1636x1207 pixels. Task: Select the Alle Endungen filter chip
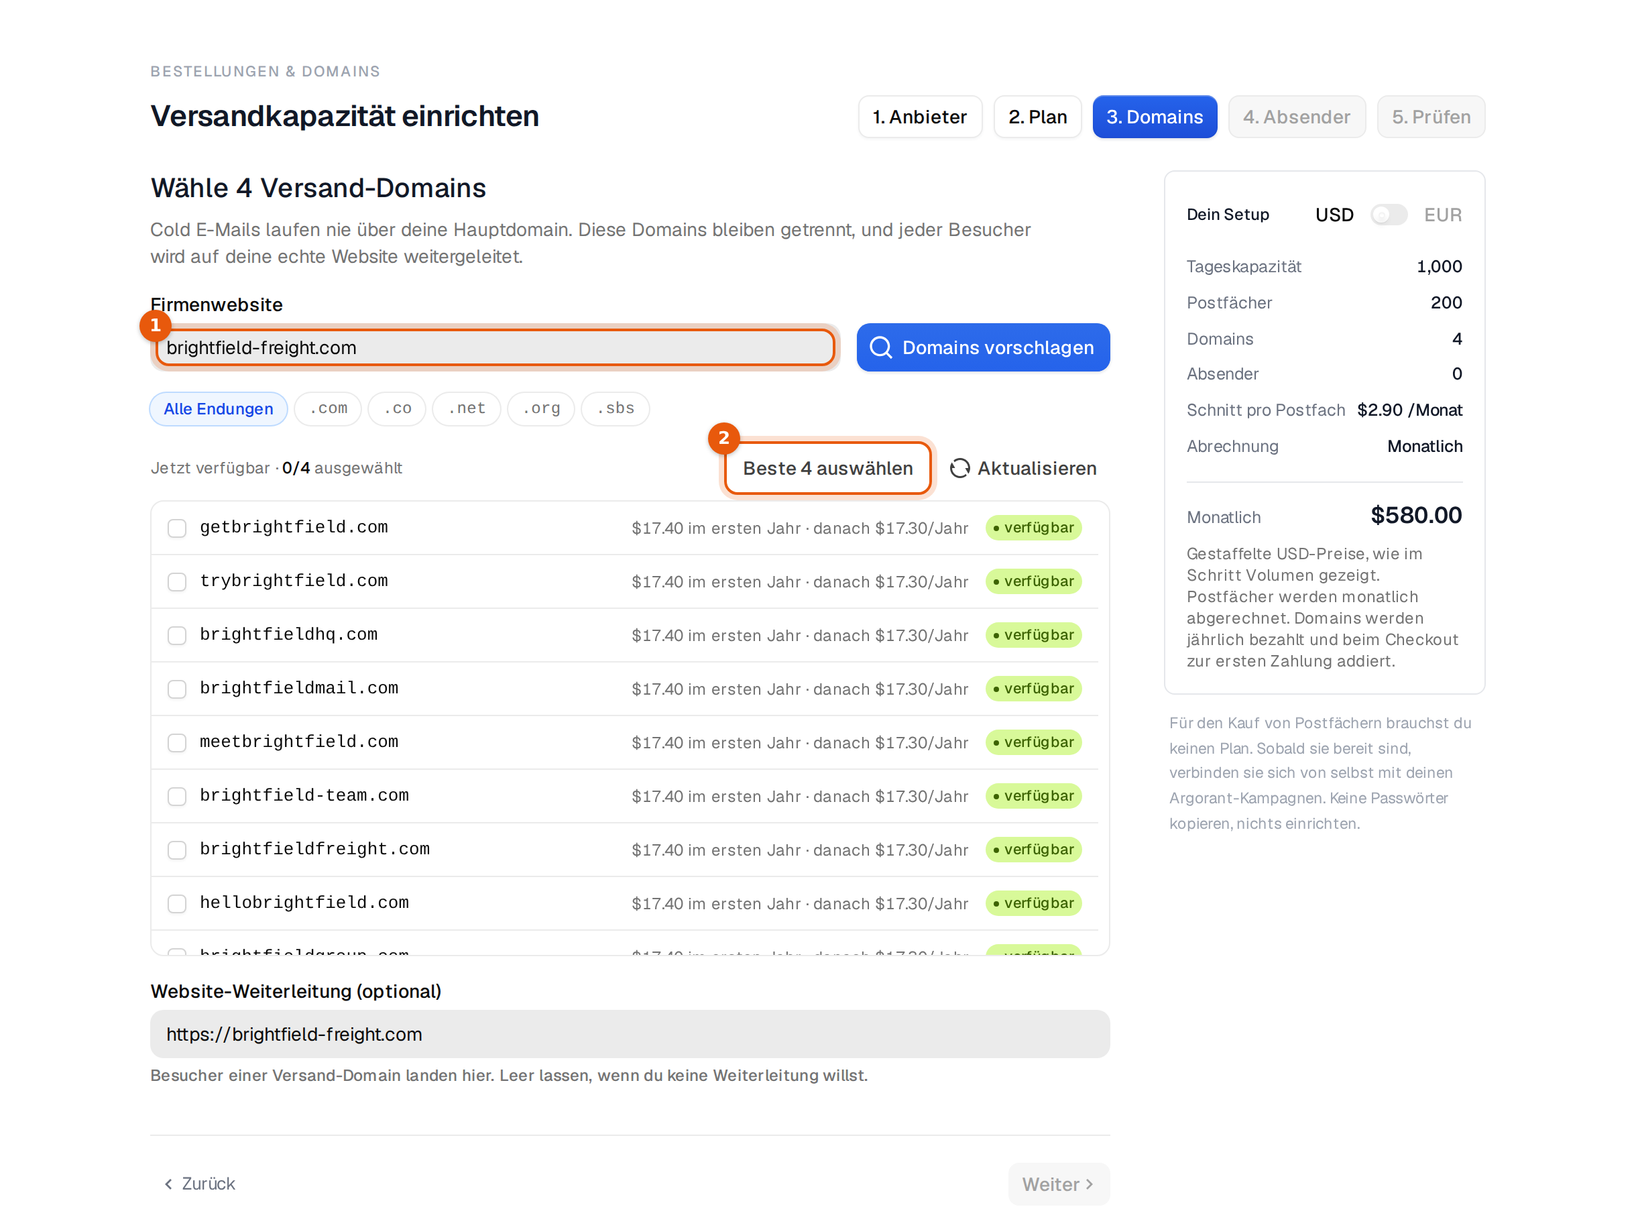pos(219,409)
